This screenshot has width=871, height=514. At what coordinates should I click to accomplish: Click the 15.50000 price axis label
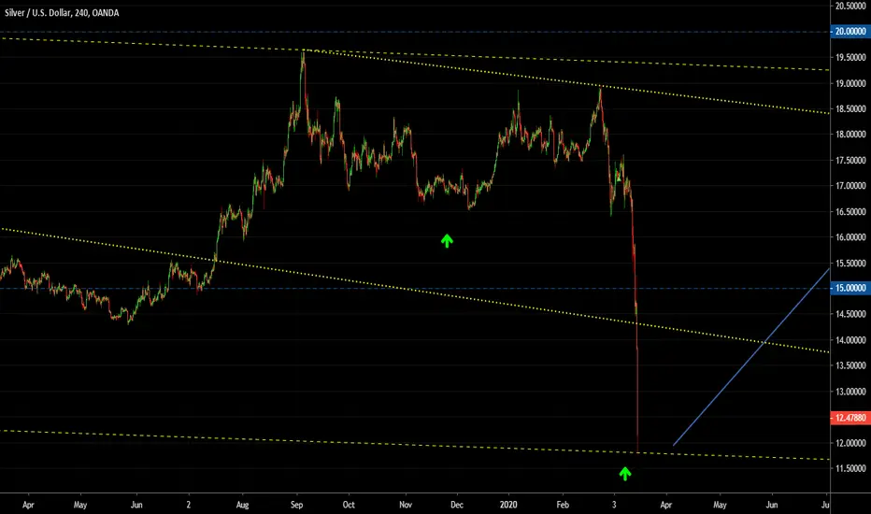[850, 264]
